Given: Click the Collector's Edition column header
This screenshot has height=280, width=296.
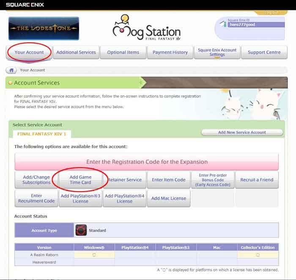Looking at the screenshot, I should (258, 247).
